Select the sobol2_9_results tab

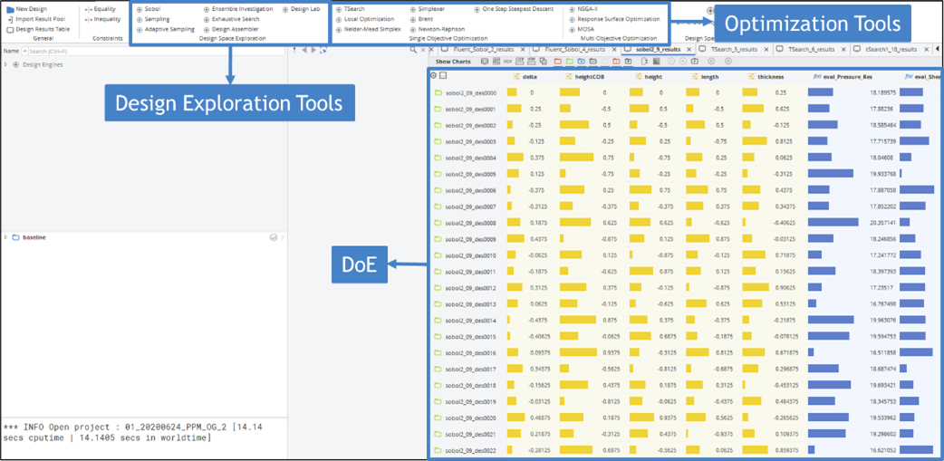pyautogui.click(x=658, y=49)
